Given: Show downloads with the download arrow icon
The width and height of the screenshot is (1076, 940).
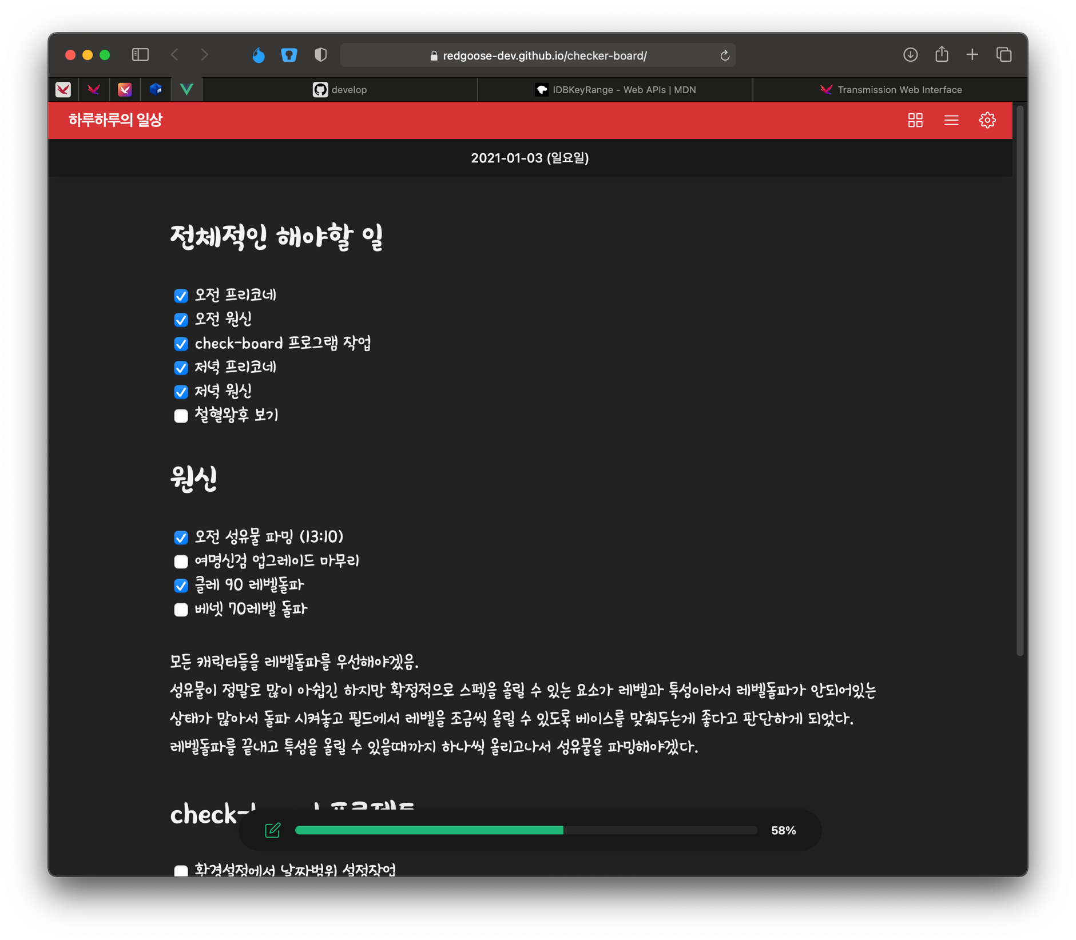Looking at the screenshot, I should coord(910,55).
